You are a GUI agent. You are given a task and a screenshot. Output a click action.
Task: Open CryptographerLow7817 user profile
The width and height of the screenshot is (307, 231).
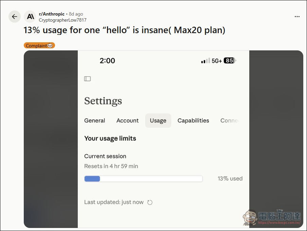[62, 20]
